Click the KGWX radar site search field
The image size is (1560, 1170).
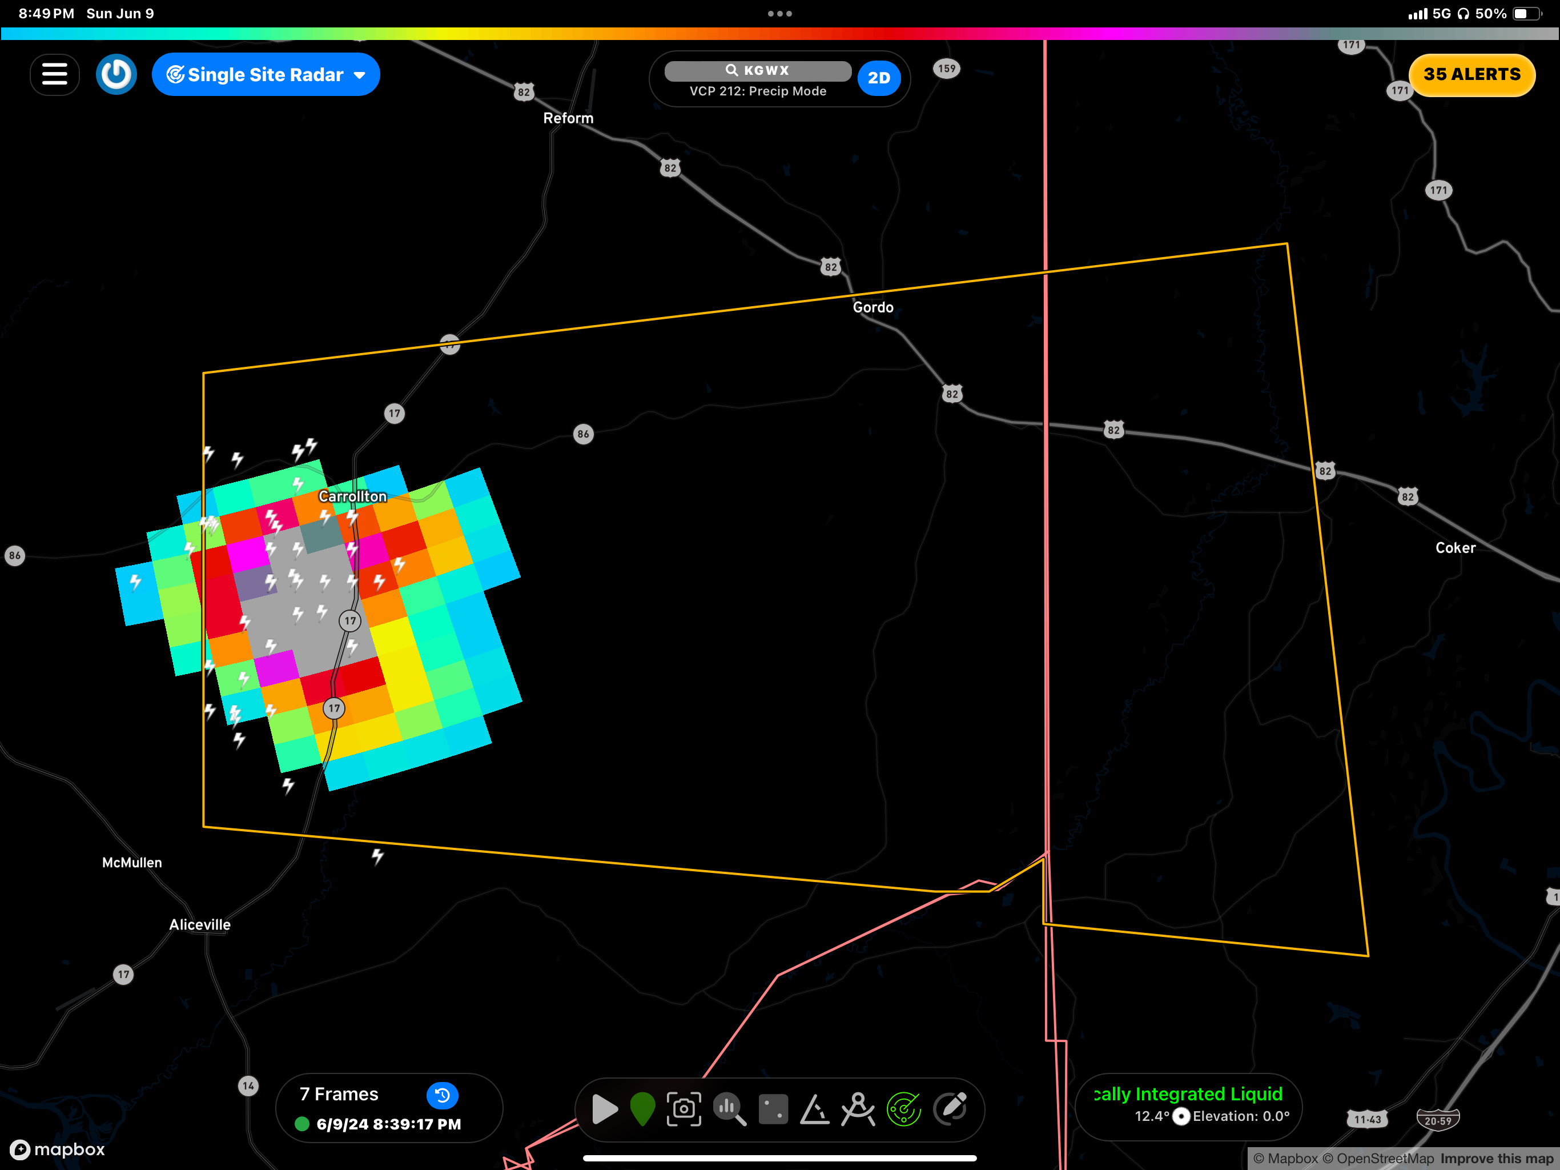pyautogui.click(x=757, y=71)
